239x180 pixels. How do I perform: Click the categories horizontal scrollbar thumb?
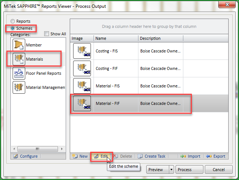tap(37, 149)
